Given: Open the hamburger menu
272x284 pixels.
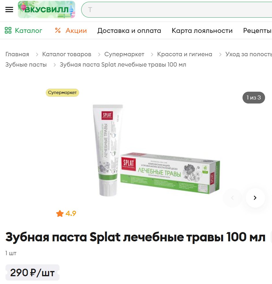Looking at the screenshot, I should tap(9, 10).
